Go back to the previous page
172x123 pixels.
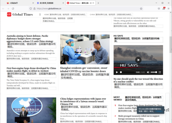(x=3, y=9)
